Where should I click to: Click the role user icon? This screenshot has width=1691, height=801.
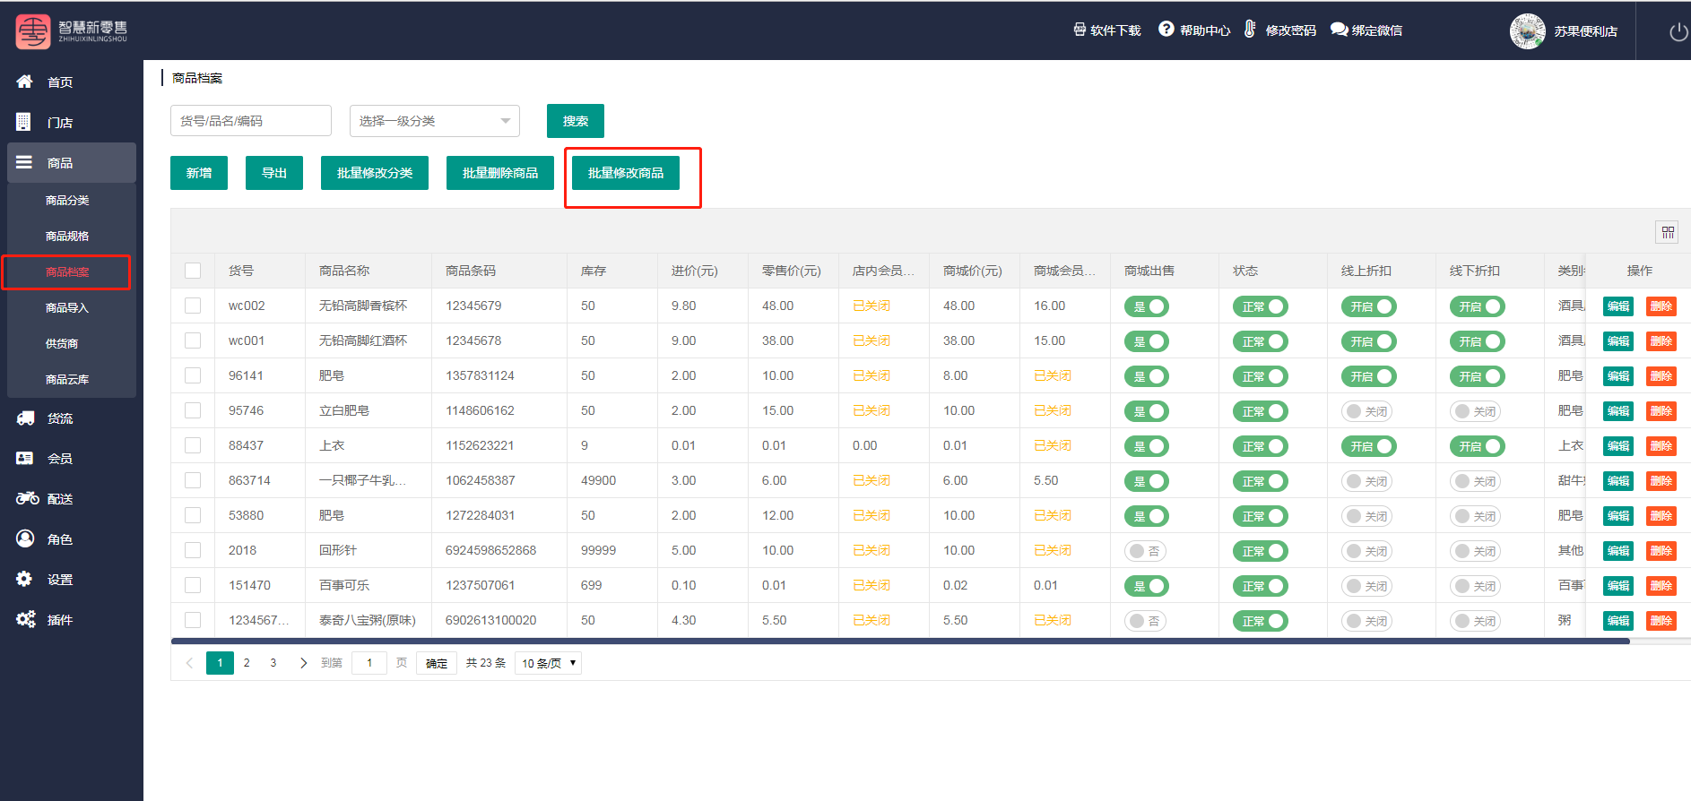click(25, 538)
